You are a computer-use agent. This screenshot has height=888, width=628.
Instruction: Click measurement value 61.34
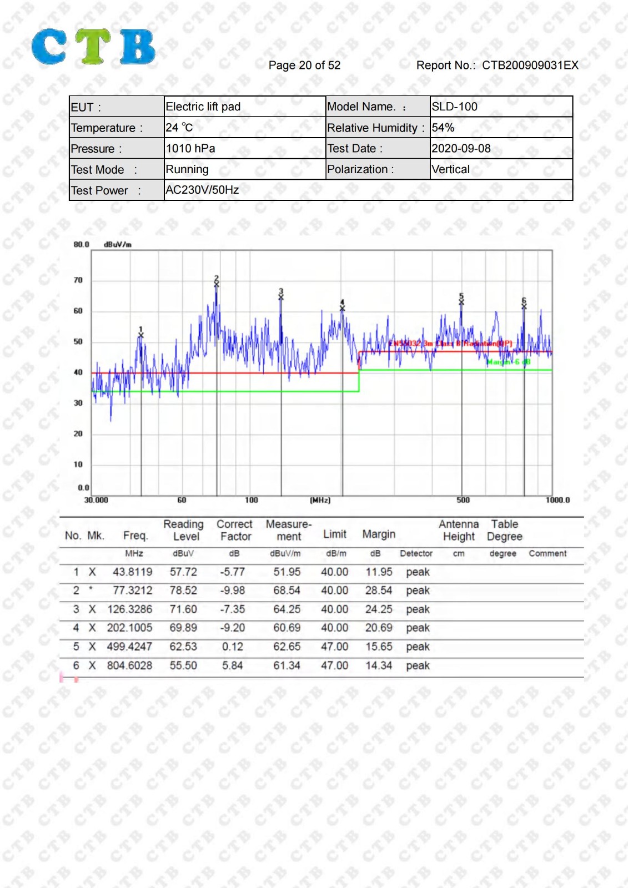[x=287, y=665]
